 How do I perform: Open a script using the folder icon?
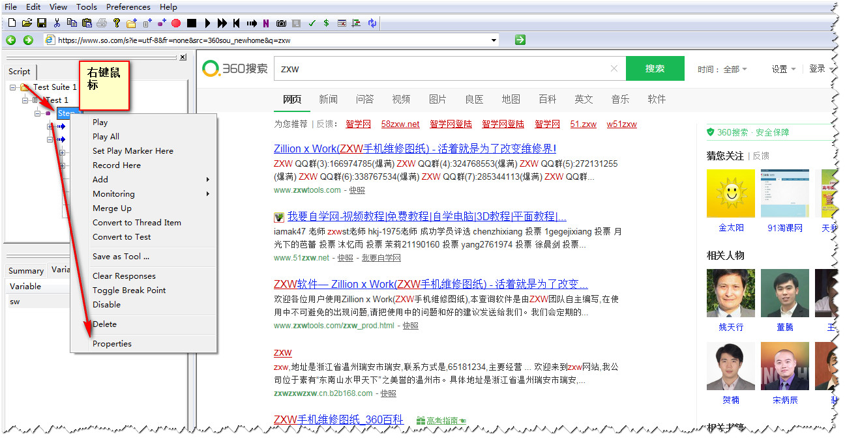[x=27, y=23]
